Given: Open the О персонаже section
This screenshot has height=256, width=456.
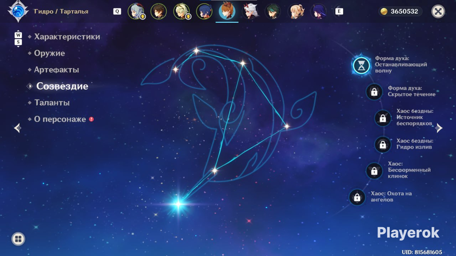Looking at the screenshot, I should coord(60,119).
